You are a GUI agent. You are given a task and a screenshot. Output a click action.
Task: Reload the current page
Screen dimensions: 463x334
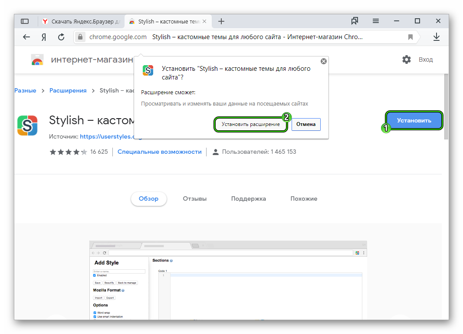point(61,37)
